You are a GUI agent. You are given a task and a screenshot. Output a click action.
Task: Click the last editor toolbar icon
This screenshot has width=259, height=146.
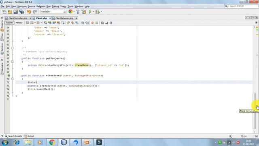pos(111,23)
